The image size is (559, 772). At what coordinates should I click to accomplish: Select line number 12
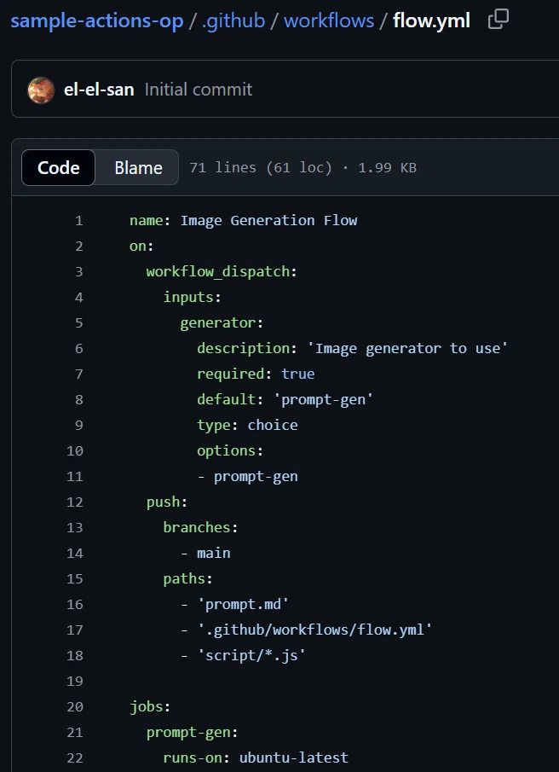tap(75, 502)
